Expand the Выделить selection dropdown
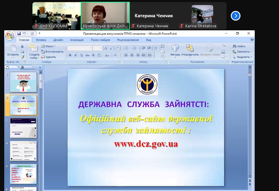 (x=243, y=57)
